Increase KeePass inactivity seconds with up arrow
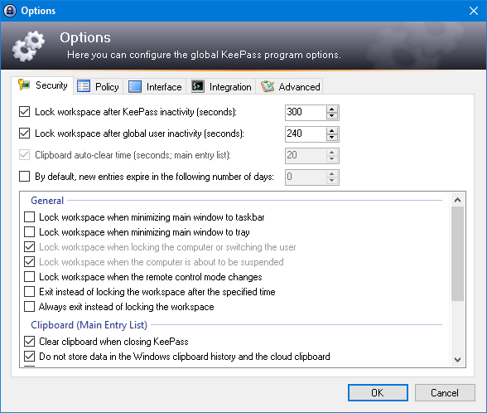The height and width of the screenshot is (413, 487). click(x=331, y=109)
